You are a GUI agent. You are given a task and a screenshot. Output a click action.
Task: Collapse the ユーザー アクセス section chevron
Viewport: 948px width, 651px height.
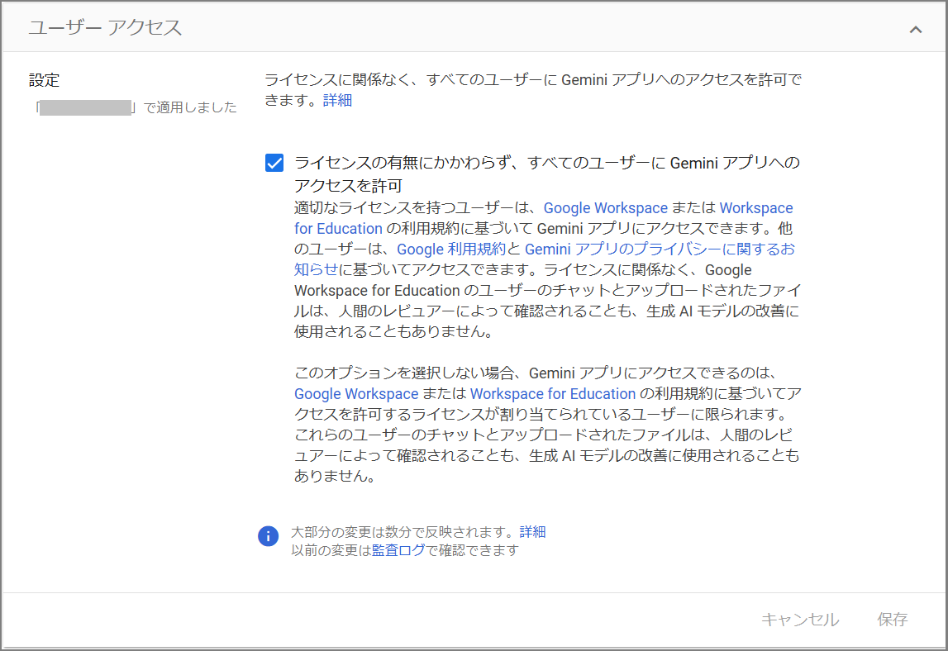coord(915,29)
